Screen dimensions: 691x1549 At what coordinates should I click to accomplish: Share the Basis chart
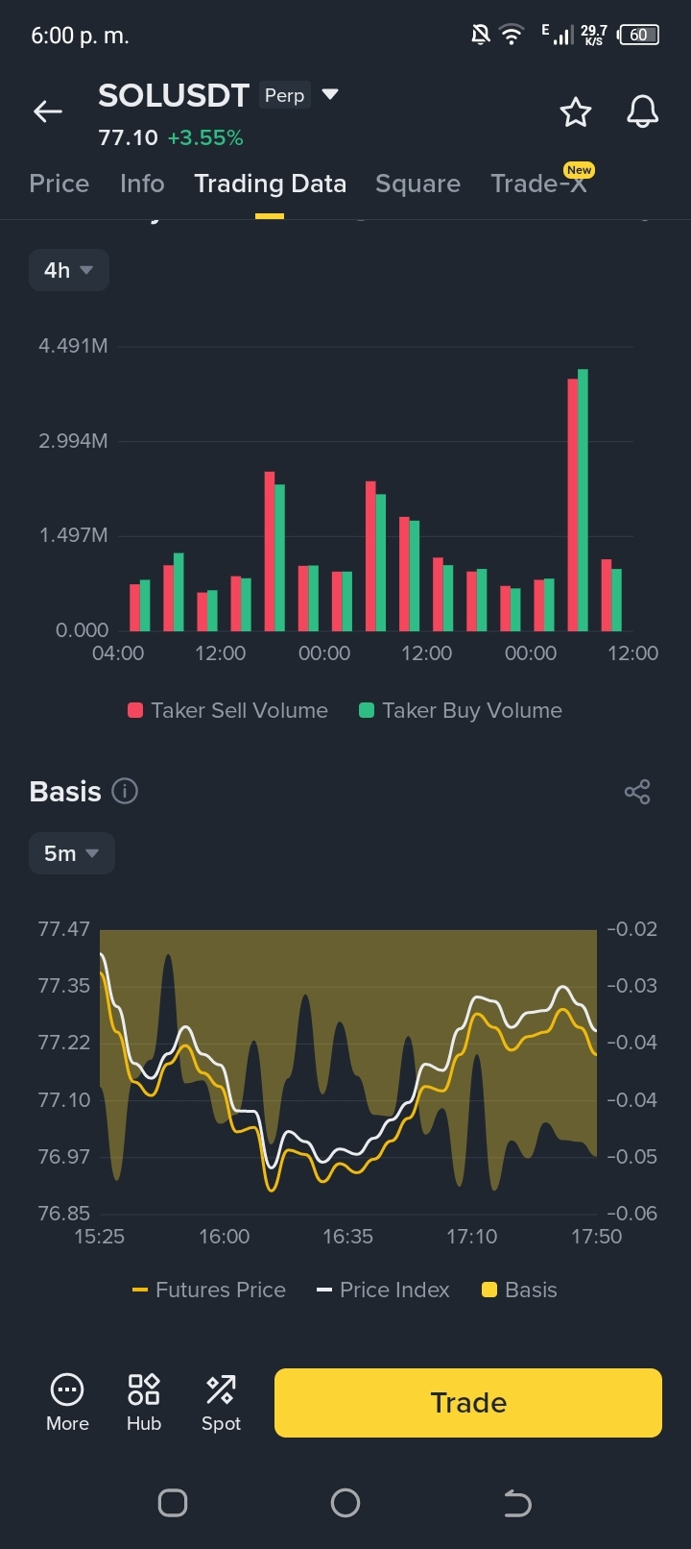(x=637, y=792)
